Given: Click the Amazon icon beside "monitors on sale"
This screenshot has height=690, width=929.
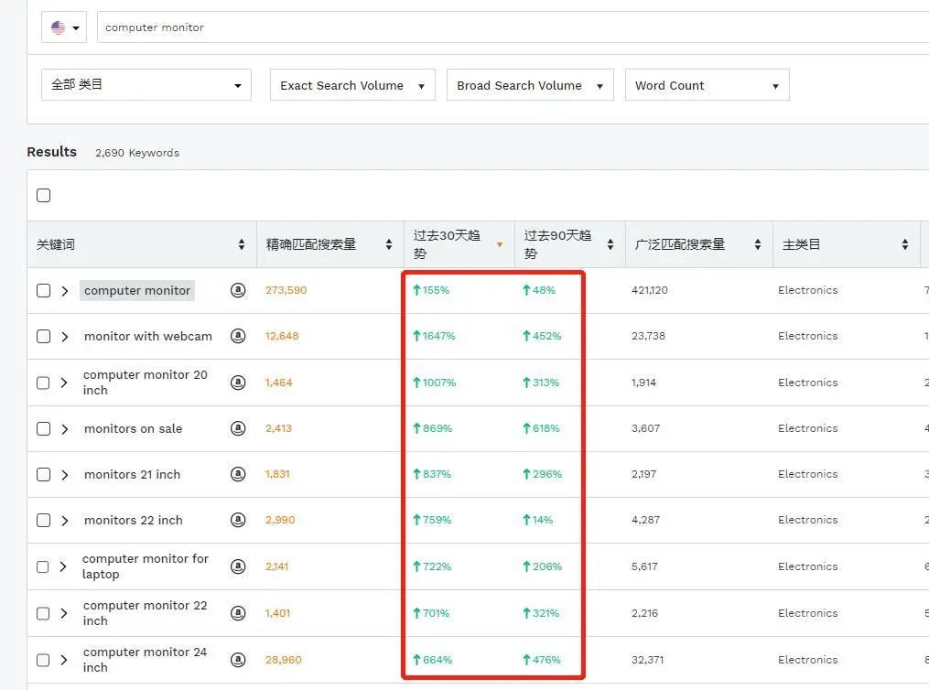Looking at the screenshot, I should click(238, 428).
